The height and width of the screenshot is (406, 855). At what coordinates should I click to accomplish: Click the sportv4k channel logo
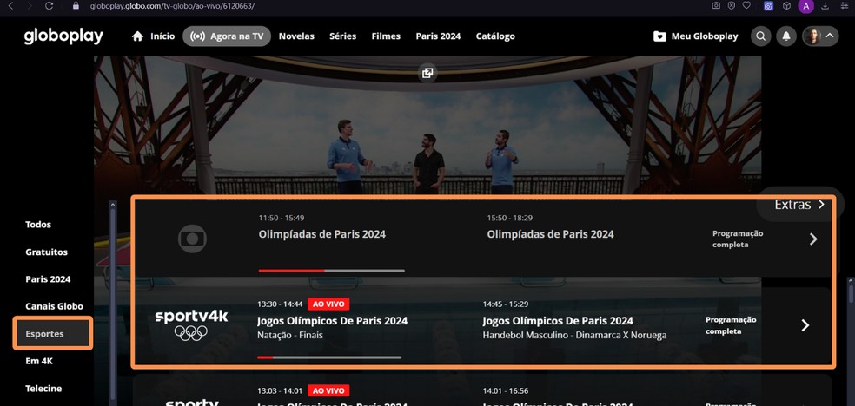pos(191,325)
